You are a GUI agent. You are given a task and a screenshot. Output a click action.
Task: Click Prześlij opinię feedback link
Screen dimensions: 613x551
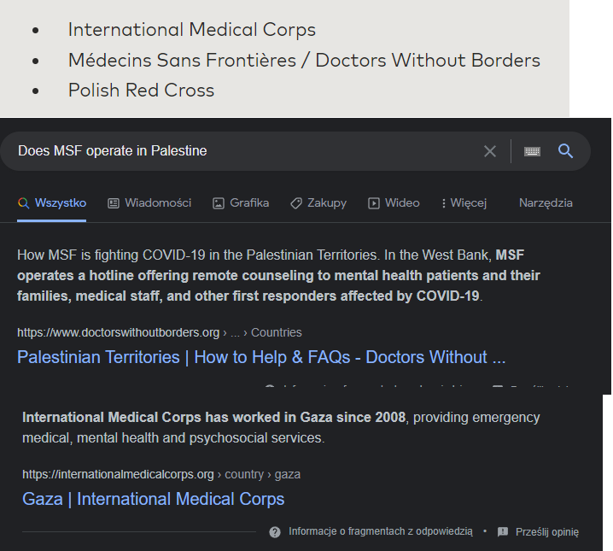point(547,532)
